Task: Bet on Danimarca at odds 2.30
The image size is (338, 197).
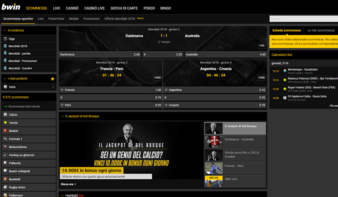Action: click(100, 54)
